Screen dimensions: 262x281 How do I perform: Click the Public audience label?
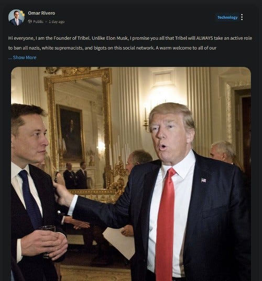pyautogui.click(x=38, y=22)
